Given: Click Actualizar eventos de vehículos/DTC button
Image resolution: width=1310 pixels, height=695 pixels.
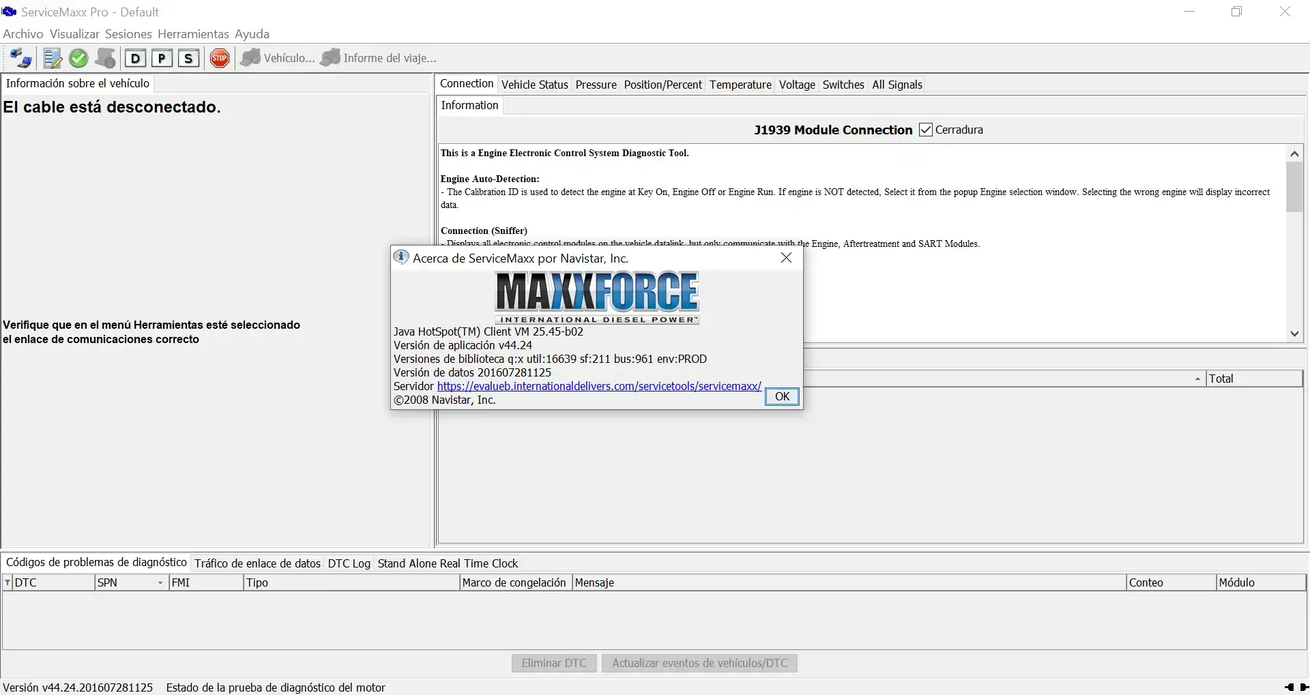Looking at the screenshot, I should (x=699, y=663).
